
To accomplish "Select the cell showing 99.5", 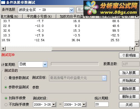I will pyautogui.click(x=116, y=31).
